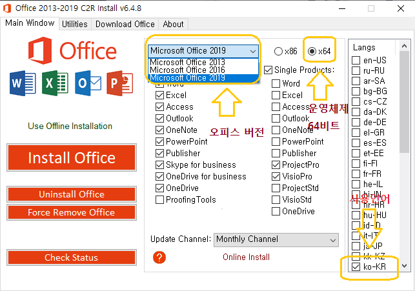Screen dimensions: 415x291
Task: Uncheck the ProjectPro single product
Action: coord(276,165)
